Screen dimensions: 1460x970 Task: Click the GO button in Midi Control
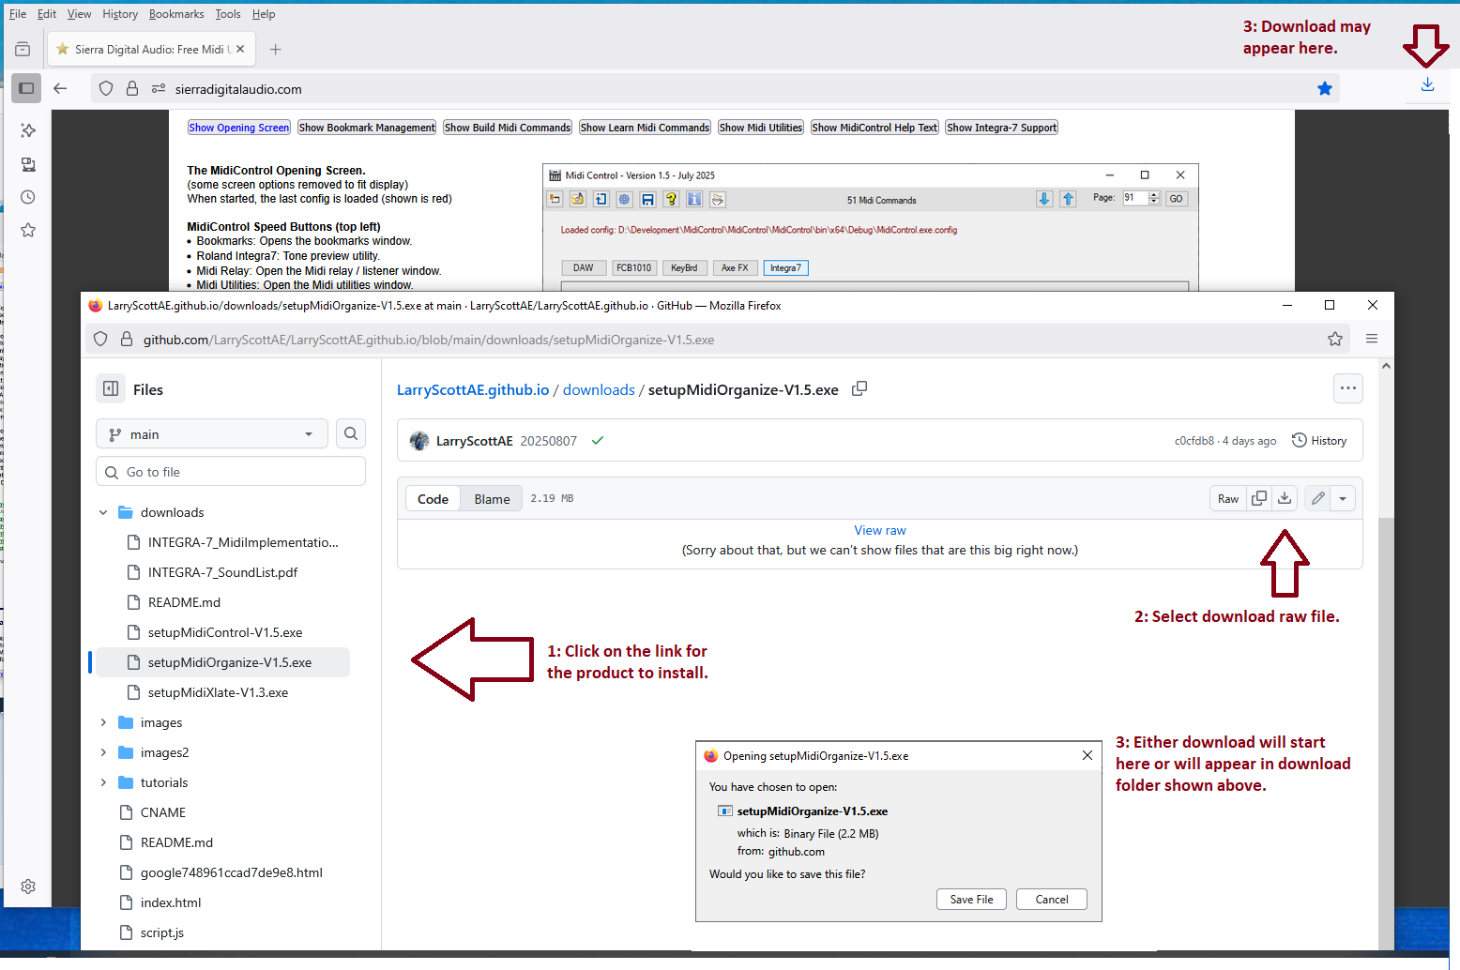pos(1177,199)
